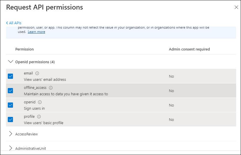Click the Admin consent required column header
The image size is (241, 155).
tap(189, 49)
